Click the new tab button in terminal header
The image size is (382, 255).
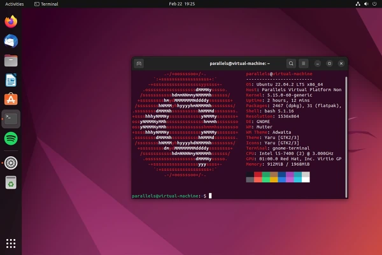(x=139, y=64)
